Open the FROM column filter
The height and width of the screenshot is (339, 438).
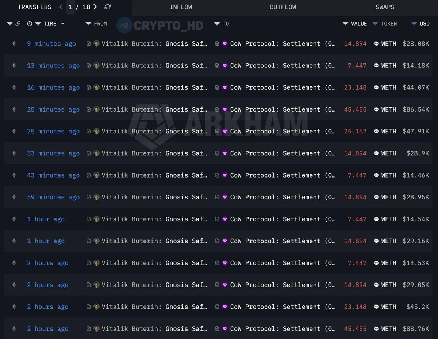point(88,23)
